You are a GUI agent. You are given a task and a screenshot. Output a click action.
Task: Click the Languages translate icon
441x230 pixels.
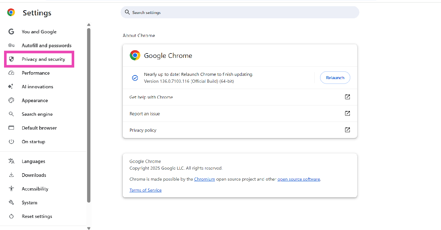coord(11,162)
